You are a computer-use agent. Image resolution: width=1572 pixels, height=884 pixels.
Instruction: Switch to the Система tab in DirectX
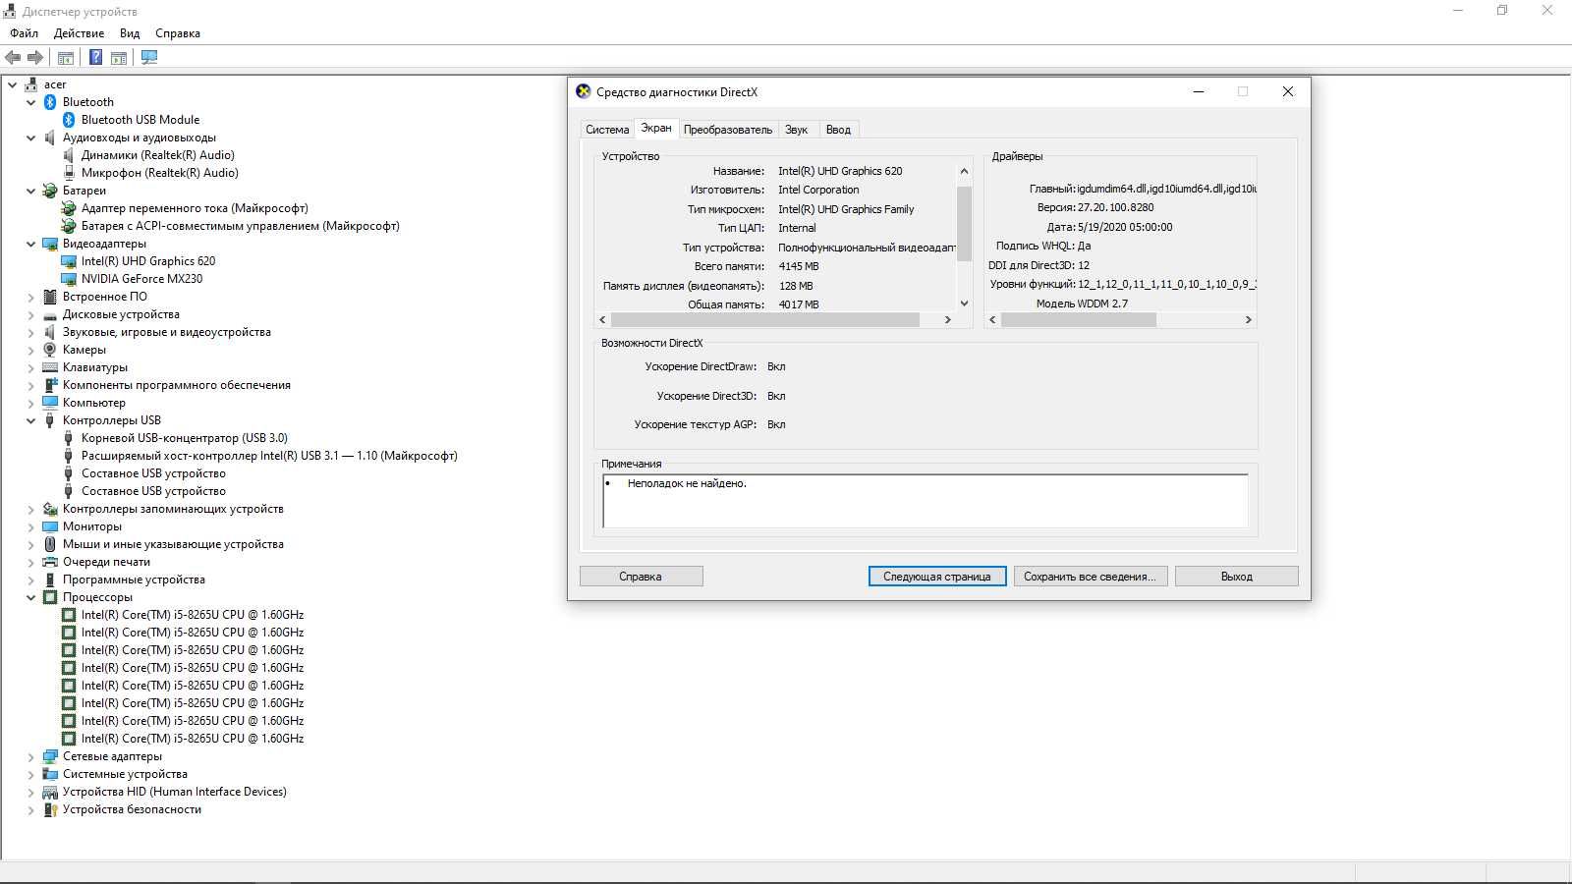(x=607, y=130)
